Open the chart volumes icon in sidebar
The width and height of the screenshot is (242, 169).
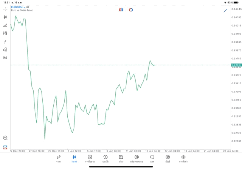pos(5,25)
